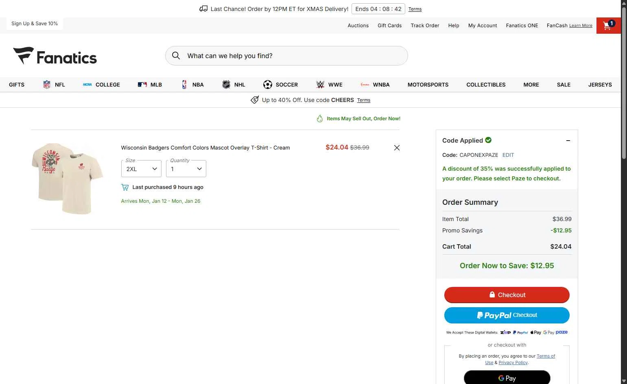Click the WNBA logo icon
The width and height of the screenshot is (627, 384).
click(365, 85)
